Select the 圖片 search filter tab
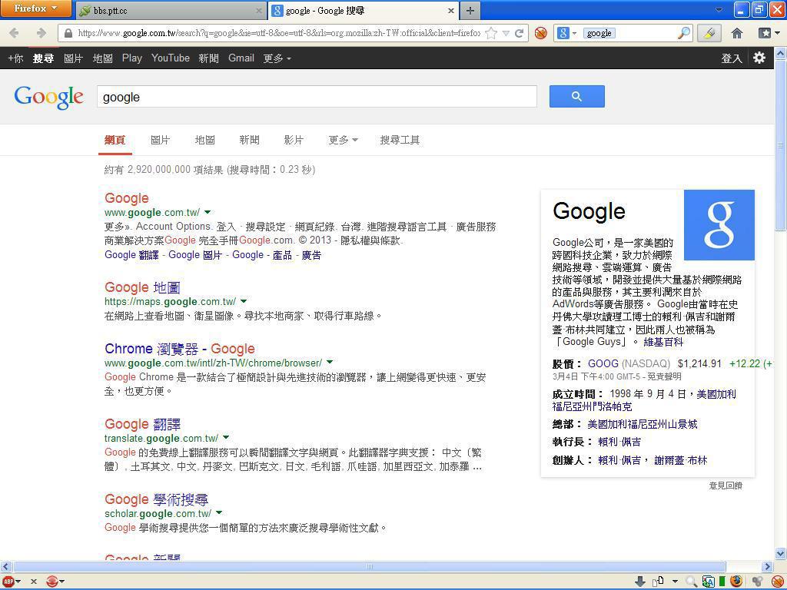Screen dimensions: 787x590 point(160,140)
